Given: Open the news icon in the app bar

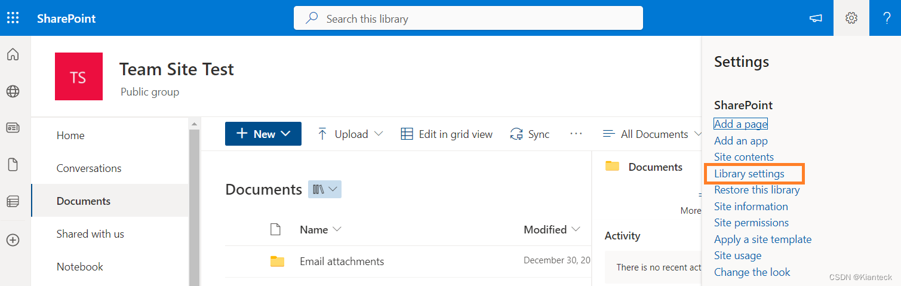Looking at the screenshot, I should (13, 128).
